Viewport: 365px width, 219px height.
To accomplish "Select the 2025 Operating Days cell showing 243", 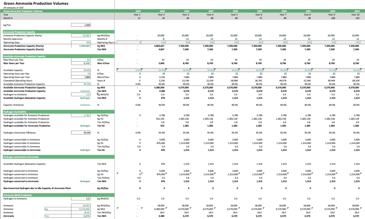I will [x=153, y=42].
